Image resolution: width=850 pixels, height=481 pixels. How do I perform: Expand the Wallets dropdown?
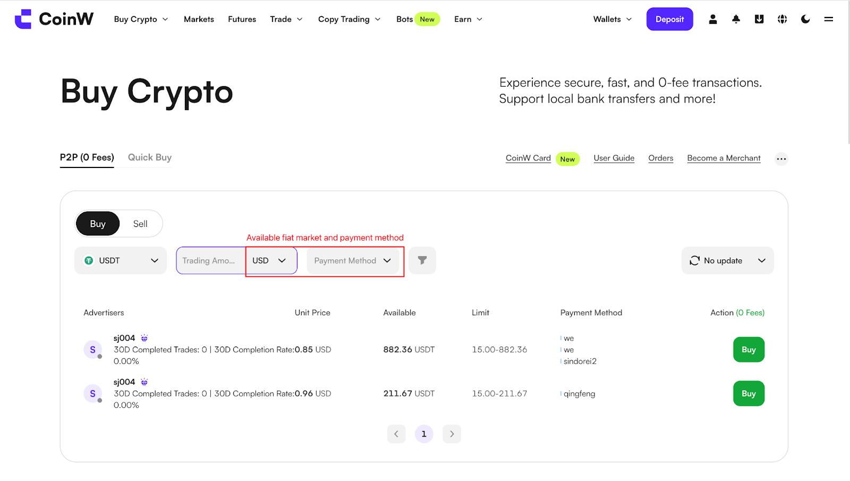pos(613,19)
